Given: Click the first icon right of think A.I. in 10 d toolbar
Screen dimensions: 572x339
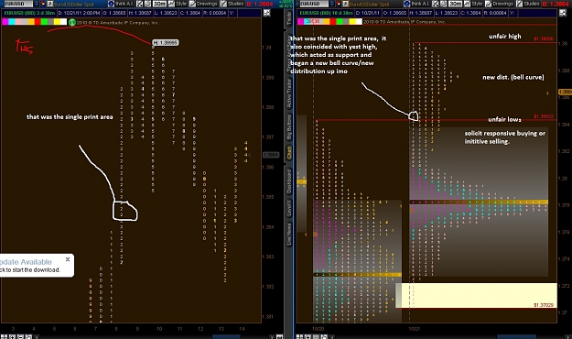Looking at the screenshot, I should point(436,4).
